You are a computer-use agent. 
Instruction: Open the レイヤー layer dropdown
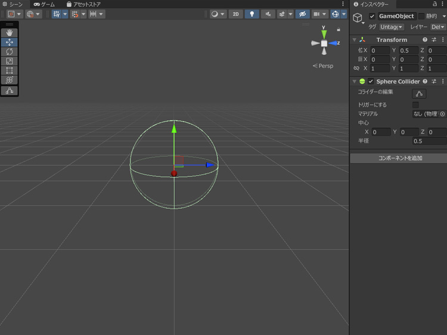(437, 27)
